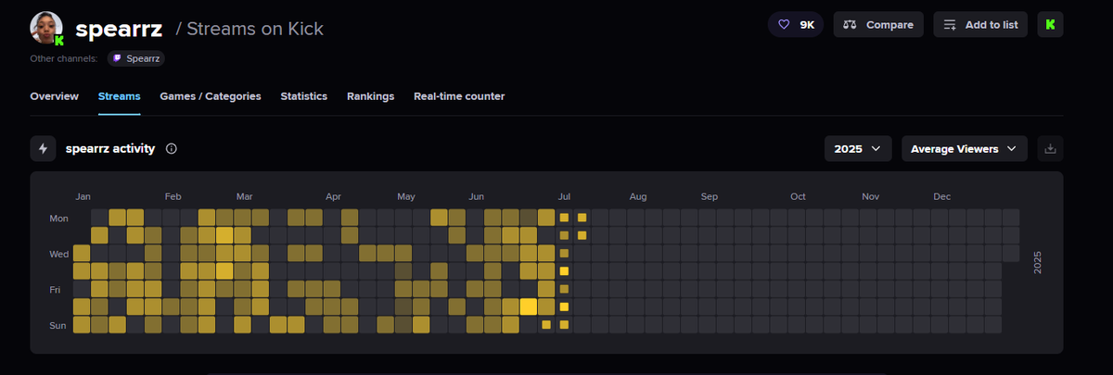Screen dimensions: 1113x375
Task: Switch to the Overview tab
Action: [x=54, y=96]
